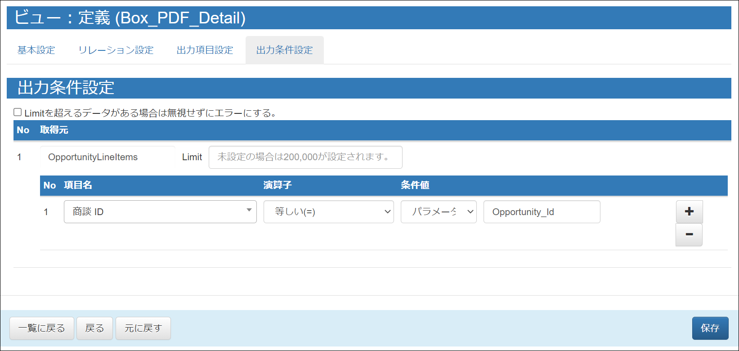Click the 一覧に戻る button

(x=42, y=328)
